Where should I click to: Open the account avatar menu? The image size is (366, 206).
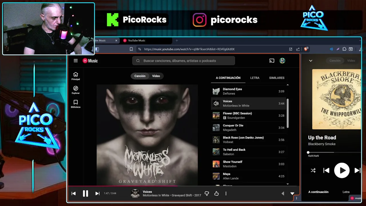tap(282, 61)
